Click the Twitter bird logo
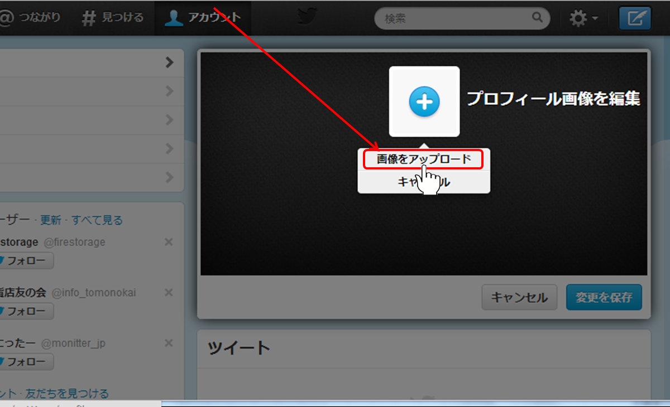670x407 pixels. [307, 16]
